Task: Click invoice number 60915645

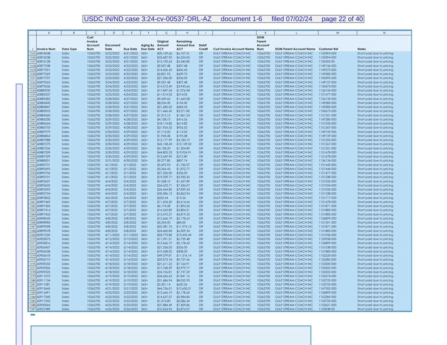Action: coord(44,288)
